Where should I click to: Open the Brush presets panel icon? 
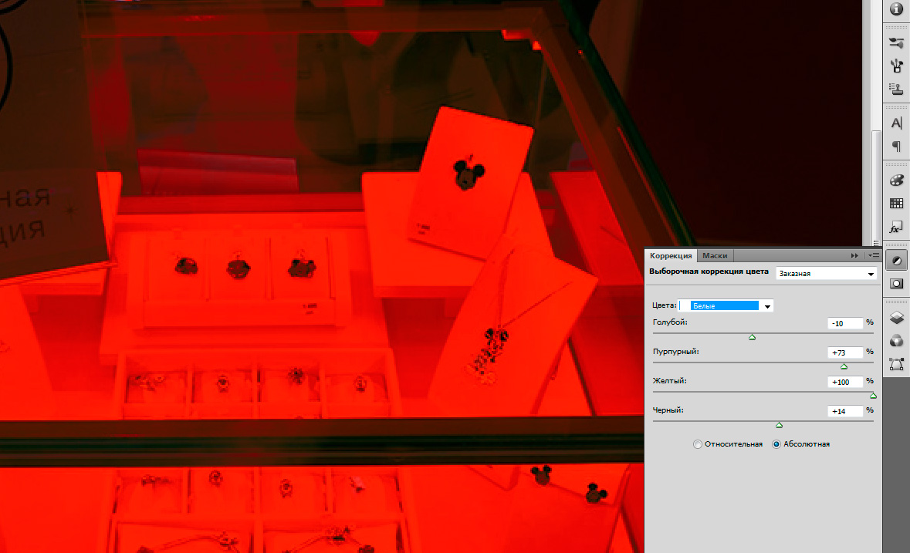tap(896, 42)
